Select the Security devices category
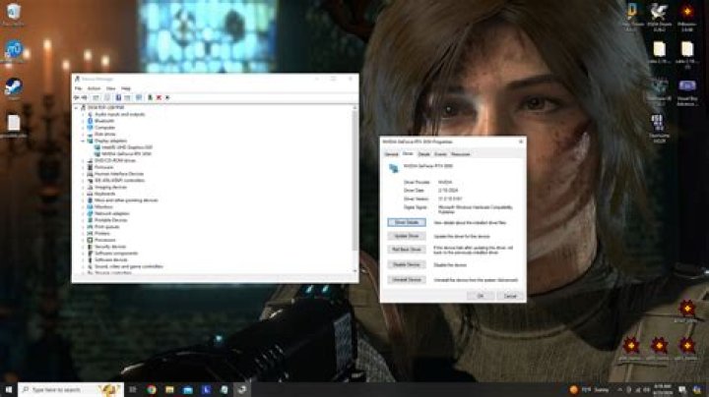This screenshot has height=397, width=709. tap(110, 247)
